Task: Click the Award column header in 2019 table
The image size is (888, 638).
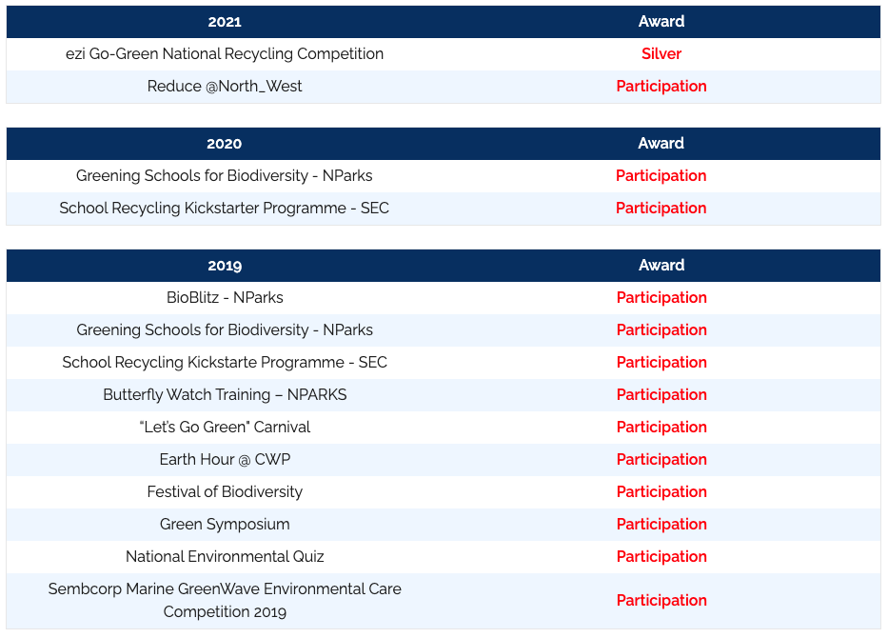Action: [x=661, y=266]
